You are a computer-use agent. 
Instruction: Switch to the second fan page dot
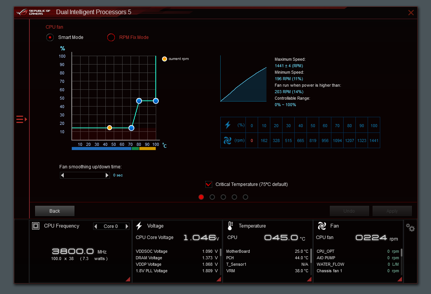(212, 197)
